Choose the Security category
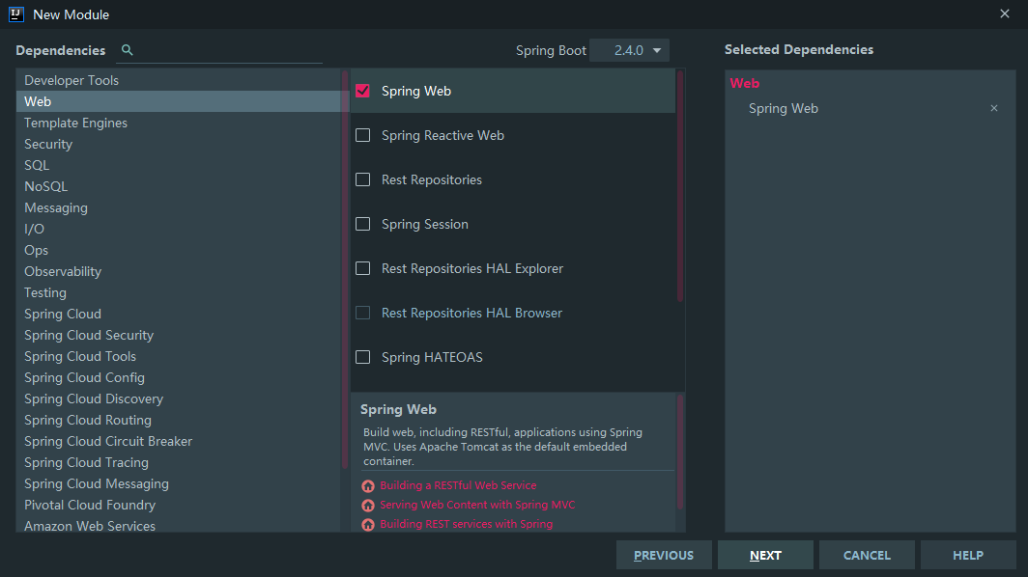 pos(179,144)
